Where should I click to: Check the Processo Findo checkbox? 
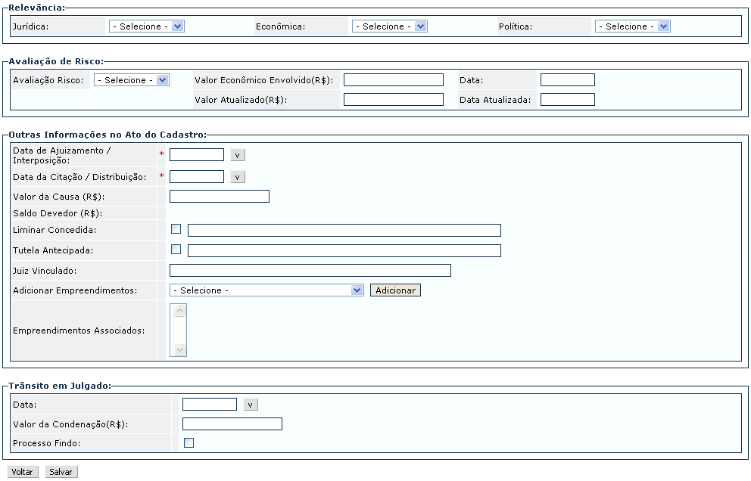coord(189,442)
